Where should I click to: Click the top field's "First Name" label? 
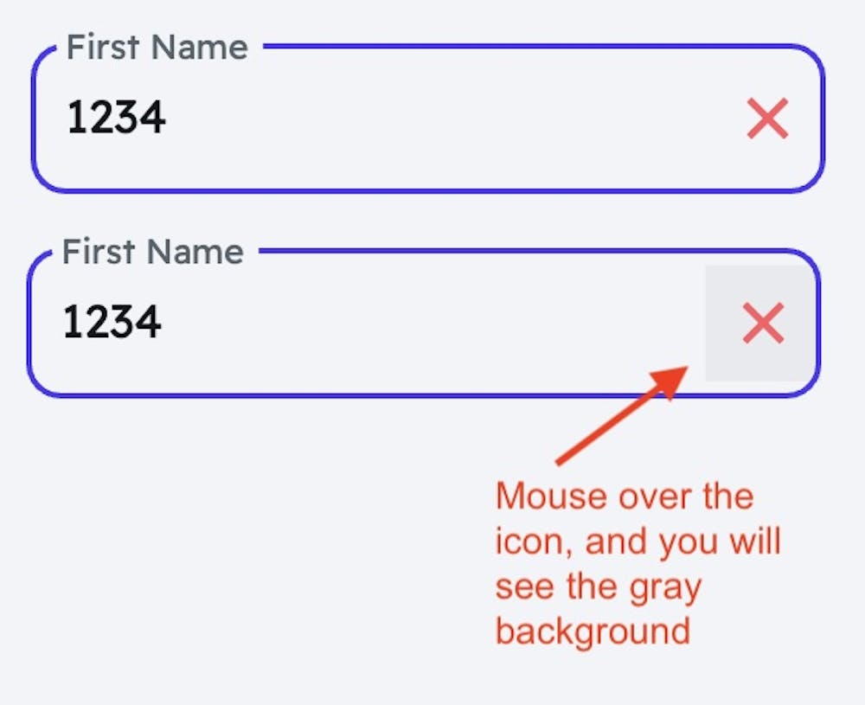(x=157, y=47)
